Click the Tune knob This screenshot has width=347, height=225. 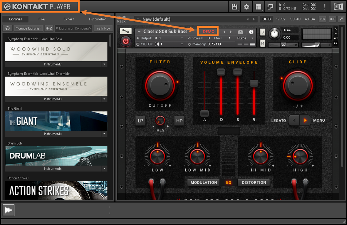275,34
